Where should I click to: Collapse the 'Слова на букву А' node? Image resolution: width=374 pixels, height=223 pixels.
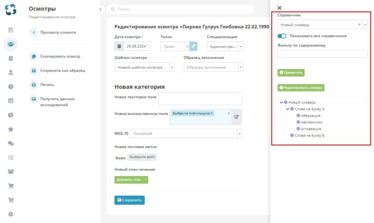click(x=288, y=109)
